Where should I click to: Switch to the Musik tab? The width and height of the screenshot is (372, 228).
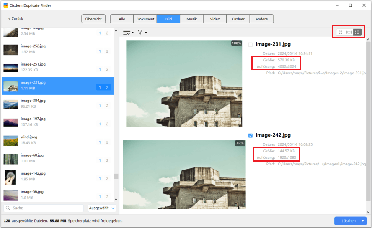[192, 19]
